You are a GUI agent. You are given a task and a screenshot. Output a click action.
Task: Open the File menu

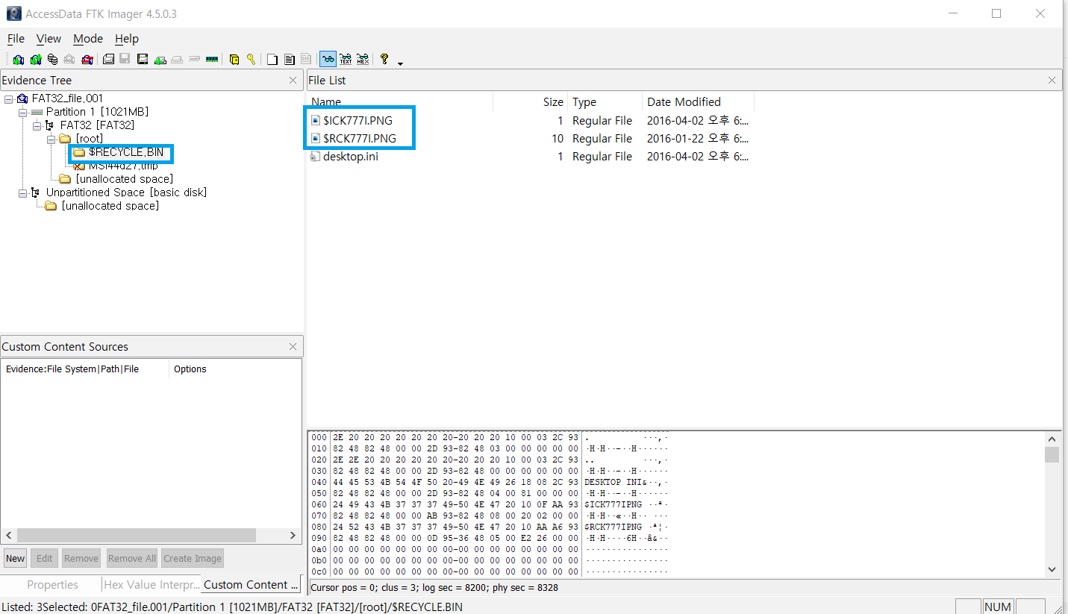16,39
